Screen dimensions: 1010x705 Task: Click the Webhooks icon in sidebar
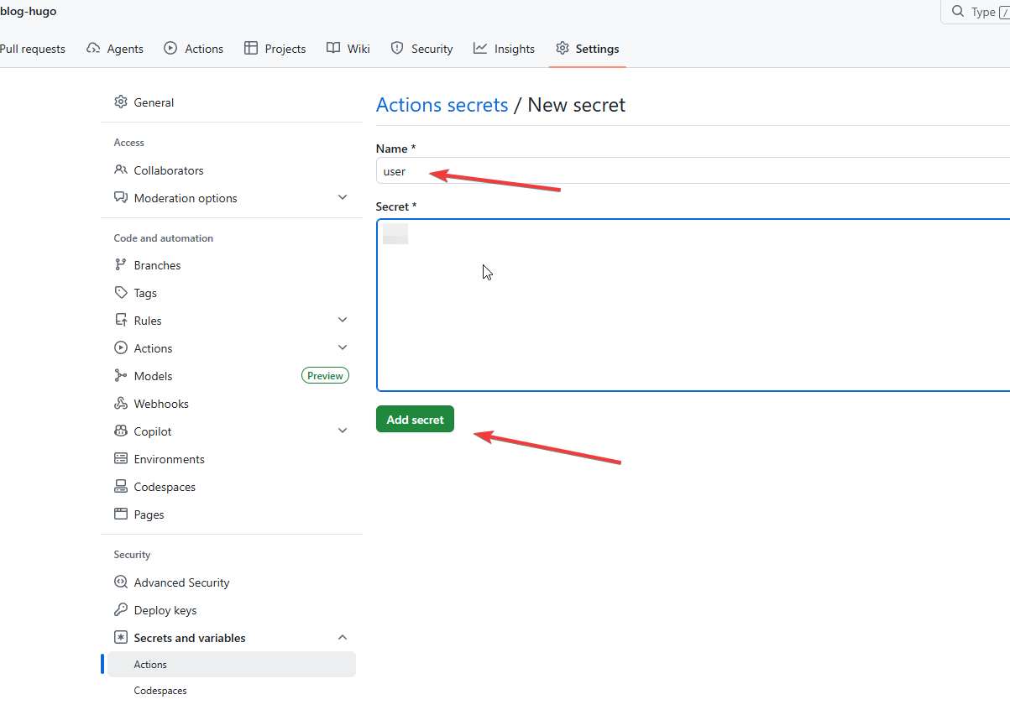click(120, 404)
